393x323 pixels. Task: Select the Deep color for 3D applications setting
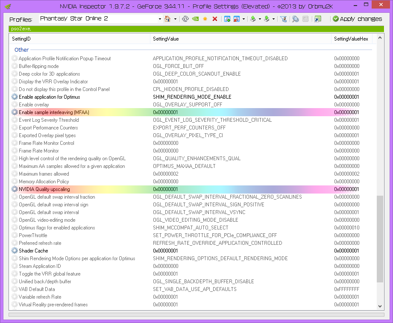(50, 74)
